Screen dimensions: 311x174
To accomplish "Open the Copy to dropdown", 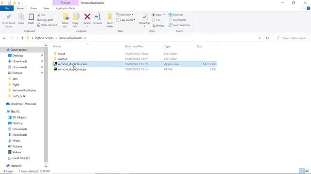I will [75, 20].
